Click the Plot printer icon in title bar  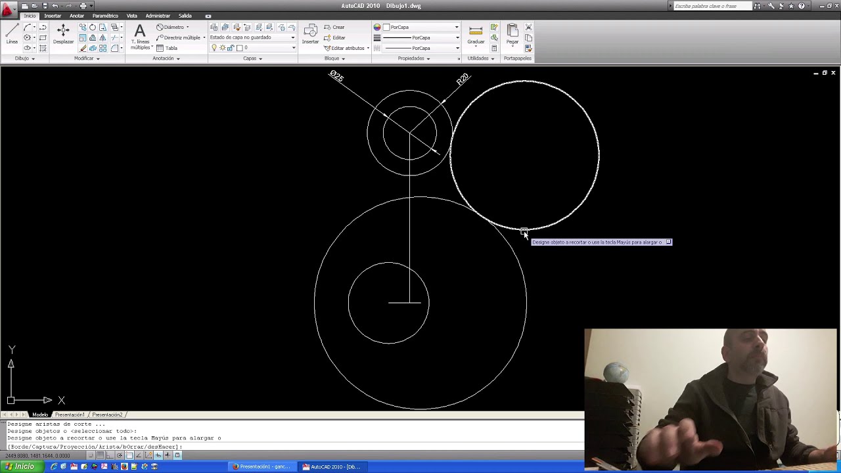click(x=83, y=6)
